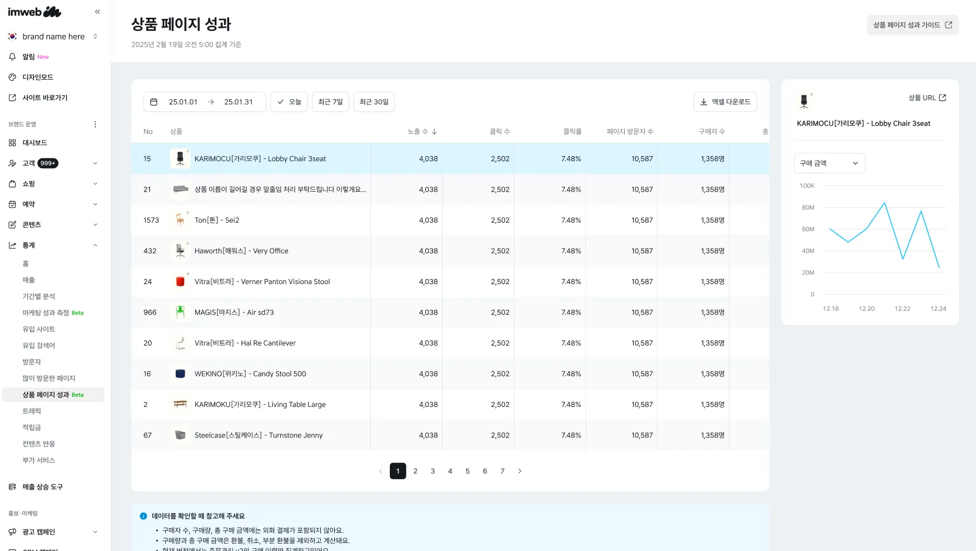
Task: Click the 쇼핑 bag icon
Action: pyautogui.click(x=12, y=184)
